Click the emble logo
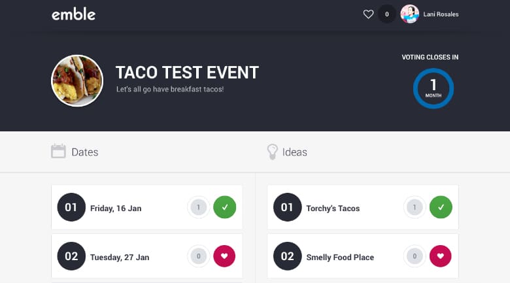Viewport: 510px width, 283px height. tap(73, 14)
